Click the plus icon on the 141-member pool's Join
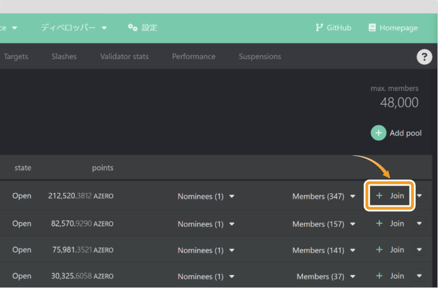 pyautogui.click(x=379, y=250)
